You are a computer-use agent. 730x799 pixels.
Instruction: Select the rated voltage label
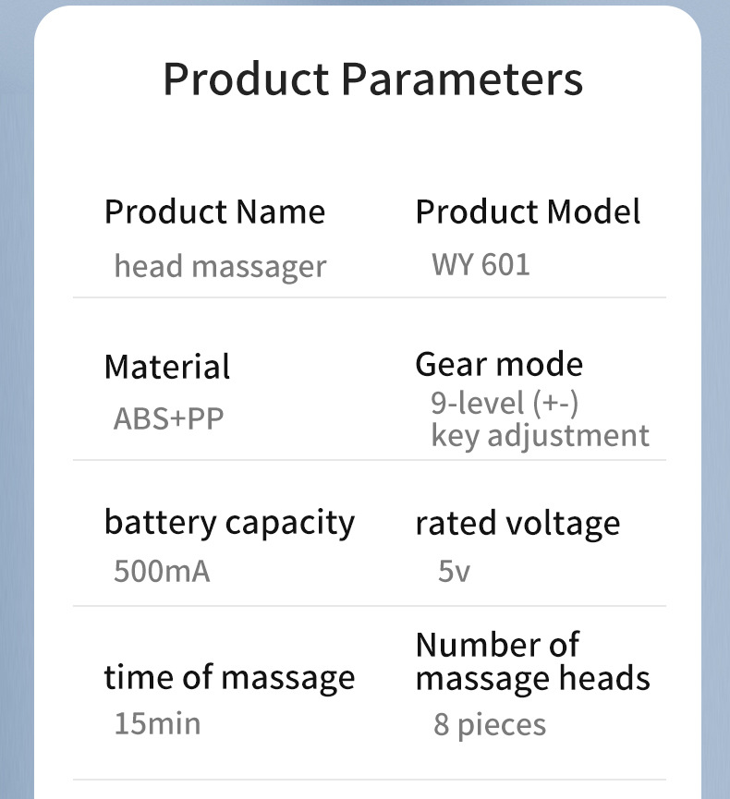click(x=517, y=524)
